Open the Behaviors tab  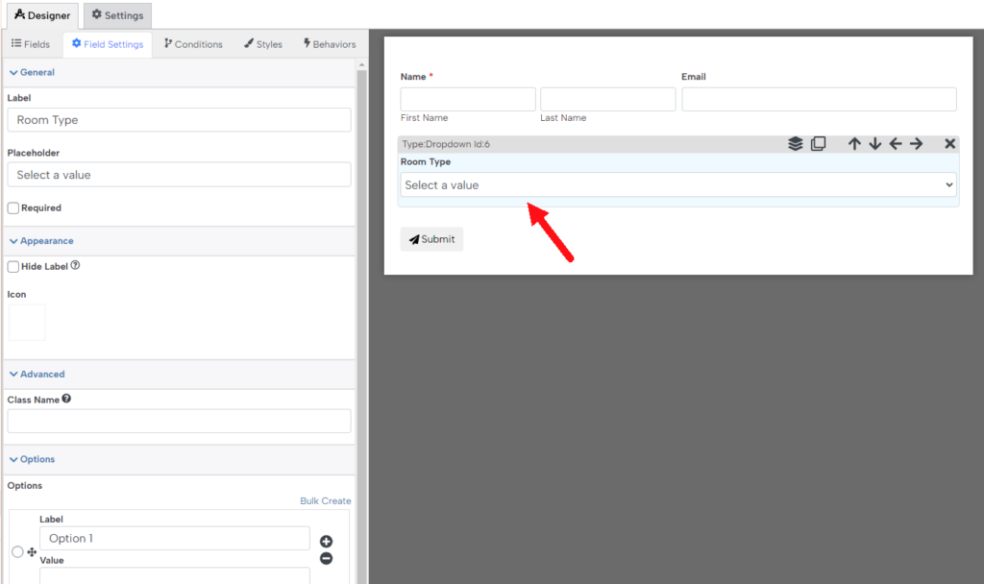point(330,44)
